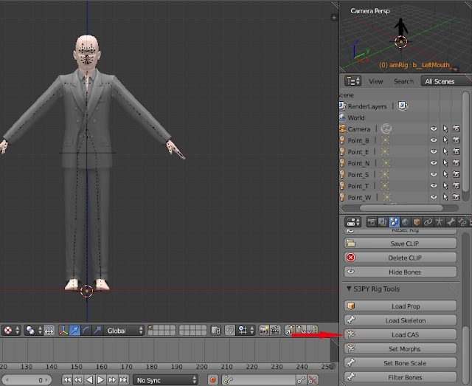Hide Camera using its eye icon
Viewport: 472px width, 386px height.
434,129
